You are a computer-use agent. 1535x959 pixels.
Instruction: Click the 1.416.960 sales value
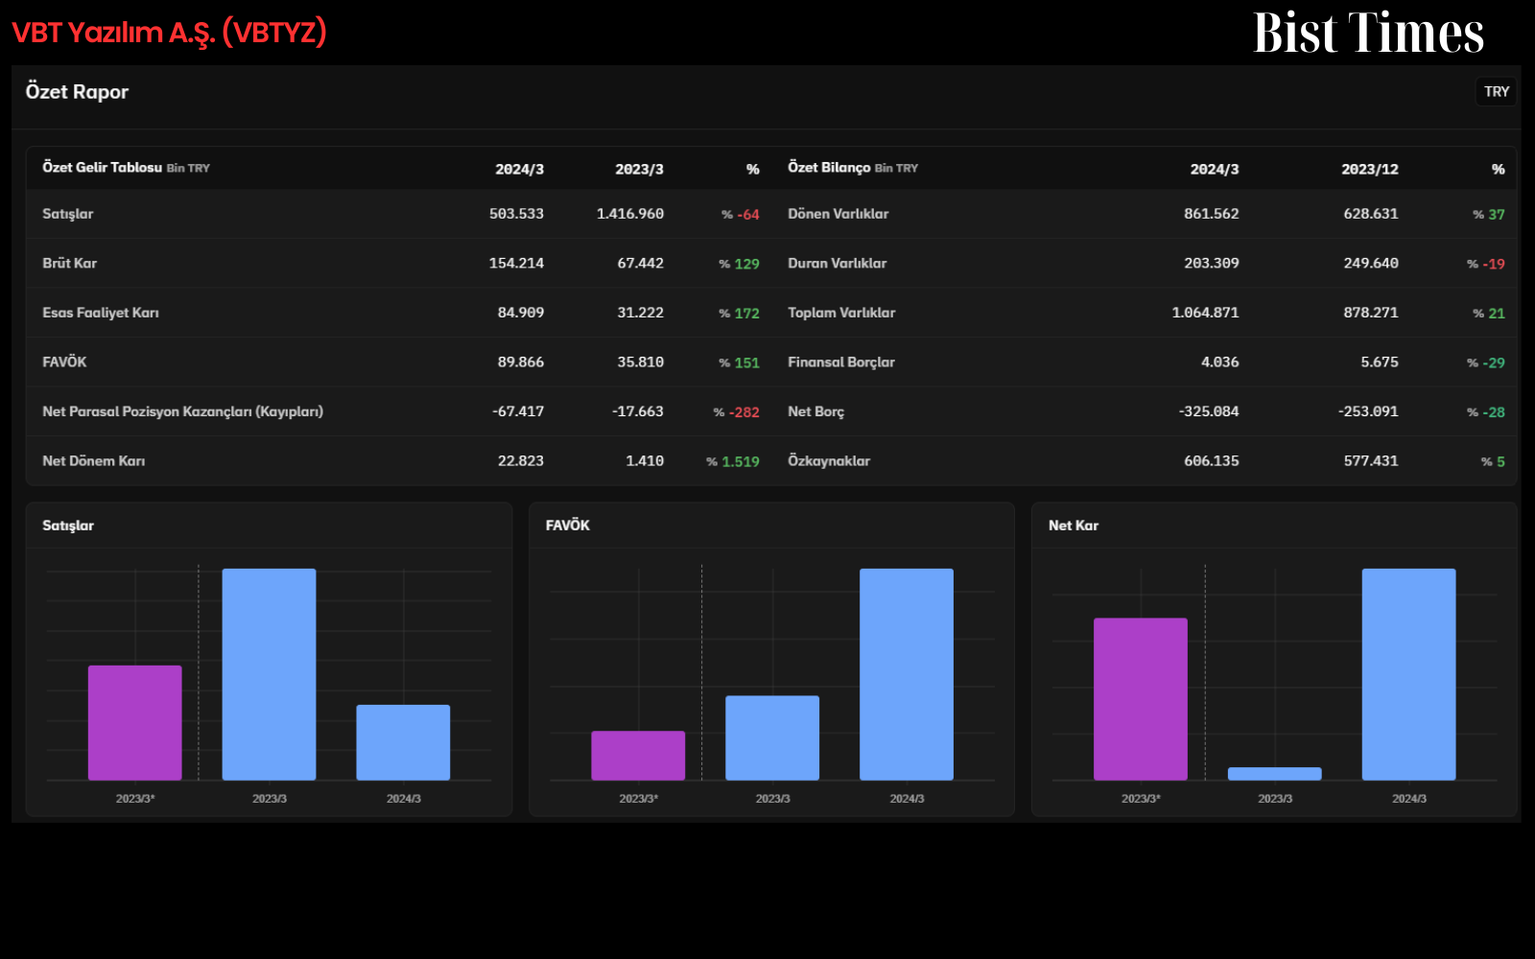630,214
